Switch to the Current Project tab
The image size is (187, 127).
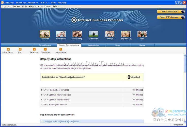point(45,45)
